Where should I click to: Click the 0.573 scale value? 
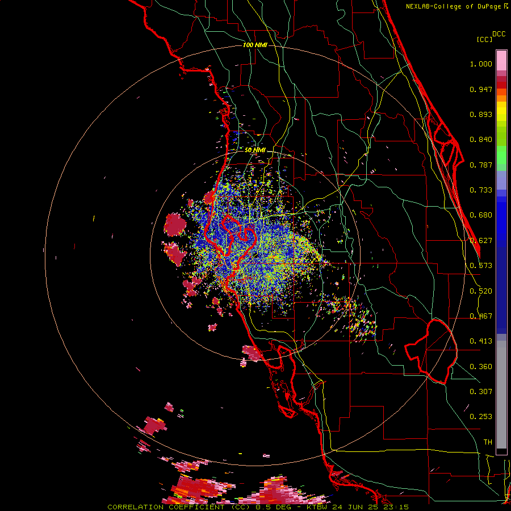(481, 266)
